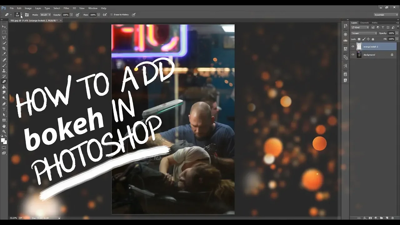
Task: Select the Healing Brush tool
Action: click(4, 60)
